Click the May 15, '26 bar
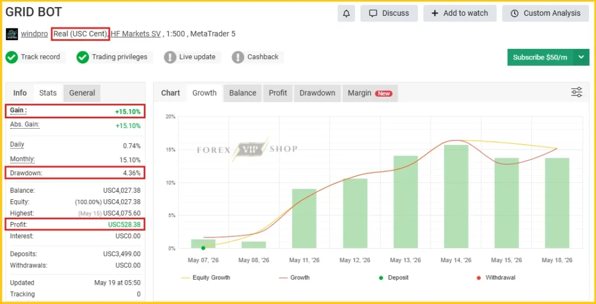Viewport: 596px width, 304px height. 507,203
